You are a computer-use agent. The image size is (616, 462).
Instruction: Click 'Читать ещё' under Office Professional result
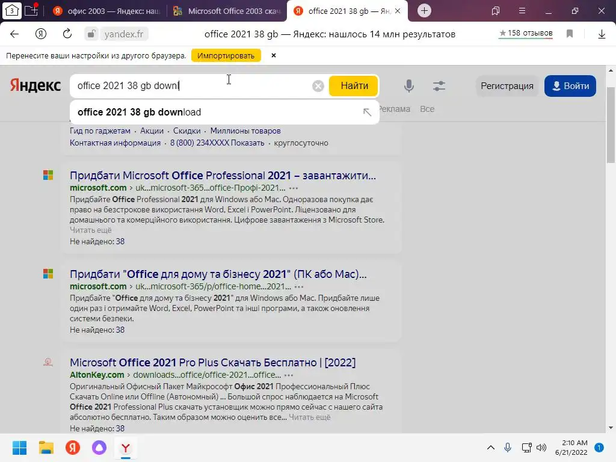91,230
